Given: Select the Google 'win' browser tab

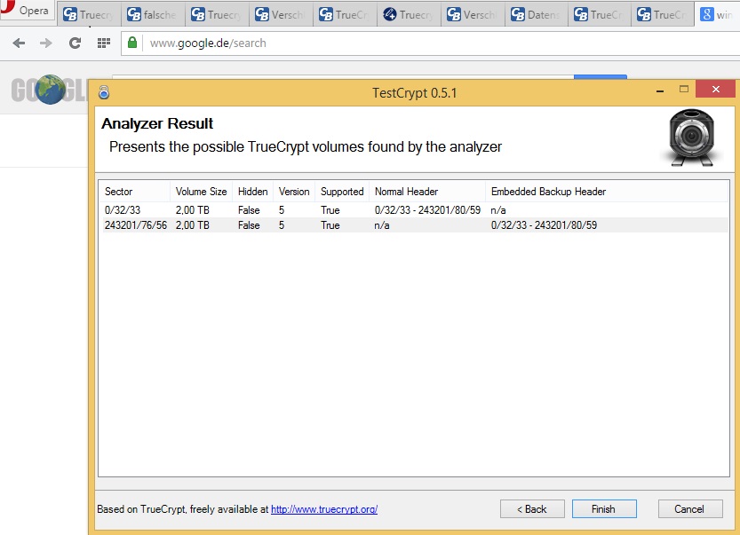Looking at the screenshot, I should point(717,15).
